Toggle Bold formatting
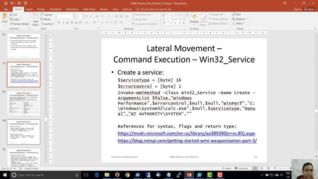 click(x=59, y=22)
